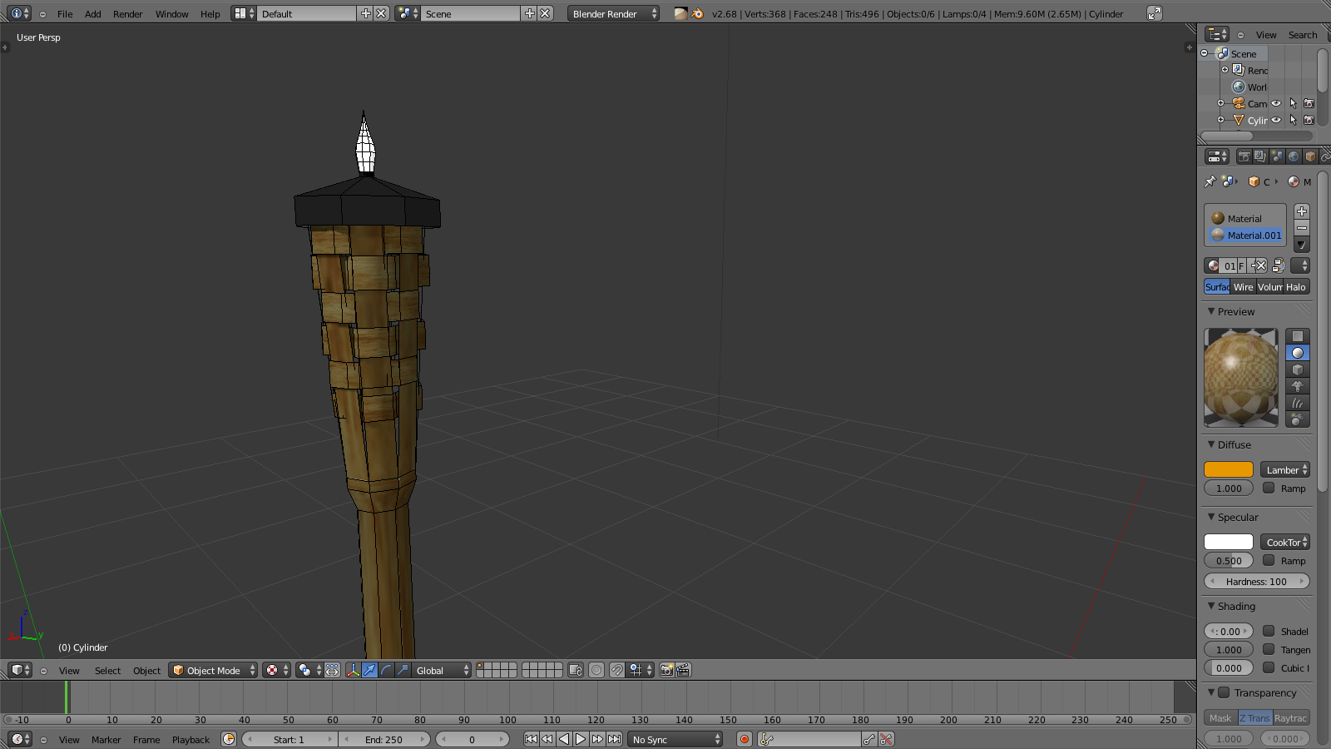Toggle selectability arrow for Camera in outliner
The width and height of the screenshot is (1331, 749).
1293,104
